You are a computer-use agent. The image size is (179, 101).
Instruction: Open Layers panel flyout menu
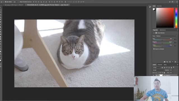tap(178, 65)
